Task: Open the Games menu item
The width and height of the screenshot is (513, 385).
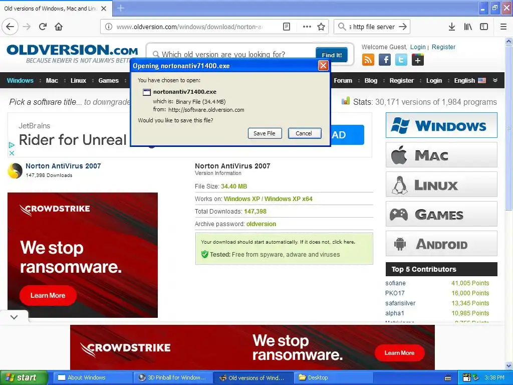Action: coord(109,81)
